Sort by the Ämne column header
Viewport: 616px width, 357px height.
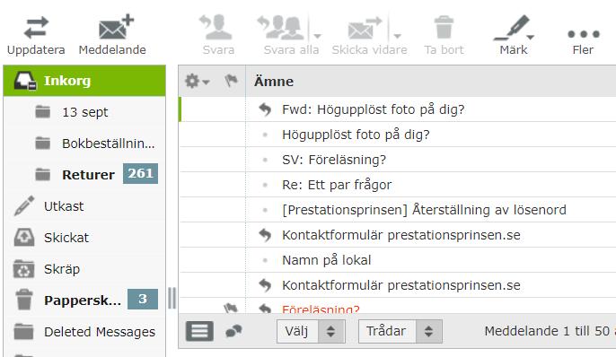(x=274, y=82)
